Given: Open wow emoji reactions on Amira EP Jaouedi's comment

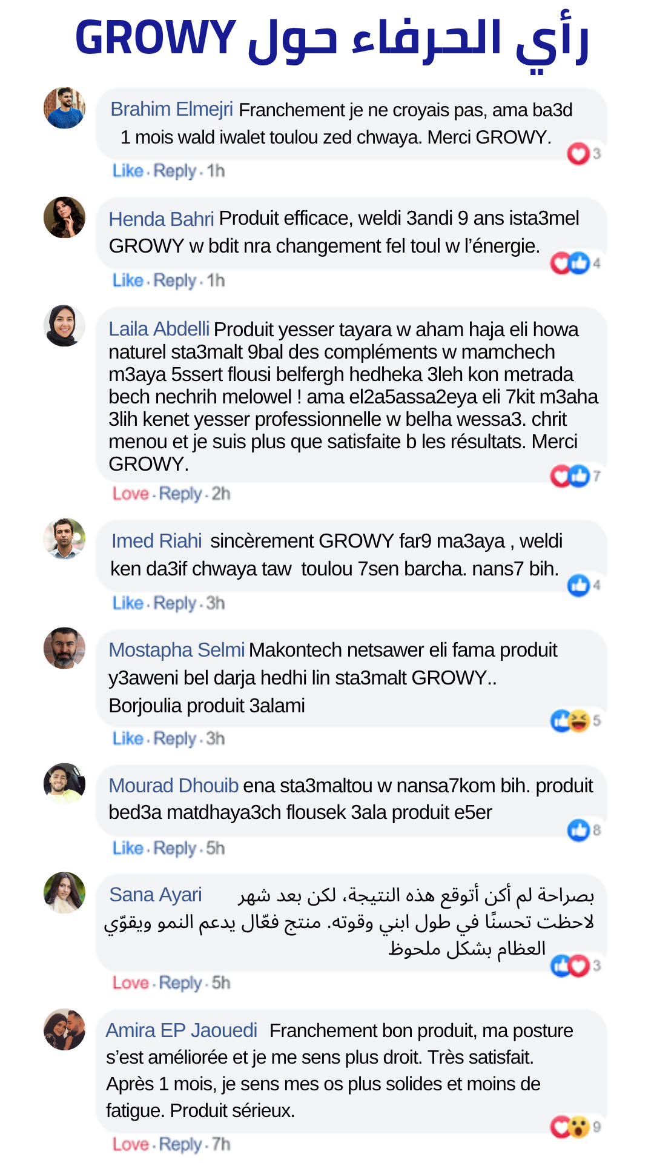Looking at the screenshot, I should [x=580, y=1127].
